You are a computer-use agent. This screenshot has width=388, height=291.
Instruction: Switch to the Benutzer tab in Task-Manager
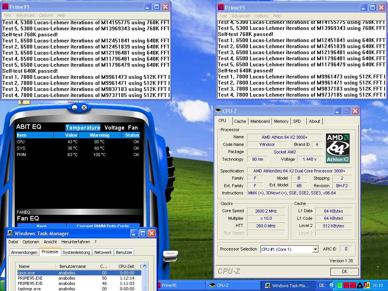pos(124,252)
